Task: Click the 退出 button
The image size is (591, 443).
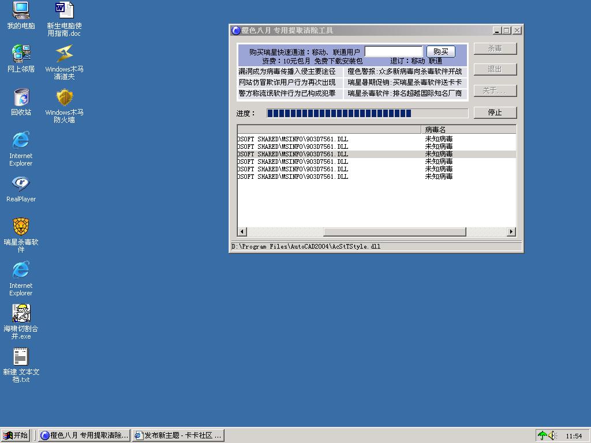Action: 495,69
